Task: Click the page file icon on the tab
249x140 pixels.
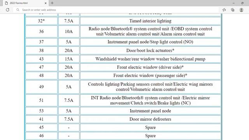Action: coord(6,3)
